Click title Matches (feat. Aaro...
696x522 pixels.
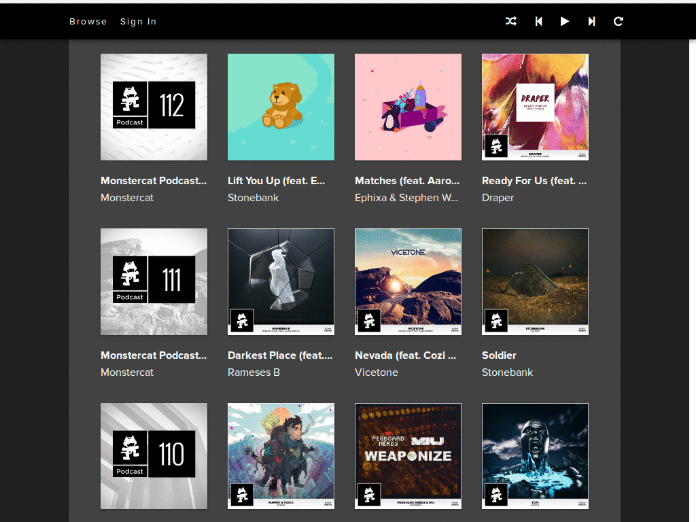pos(407,181)
